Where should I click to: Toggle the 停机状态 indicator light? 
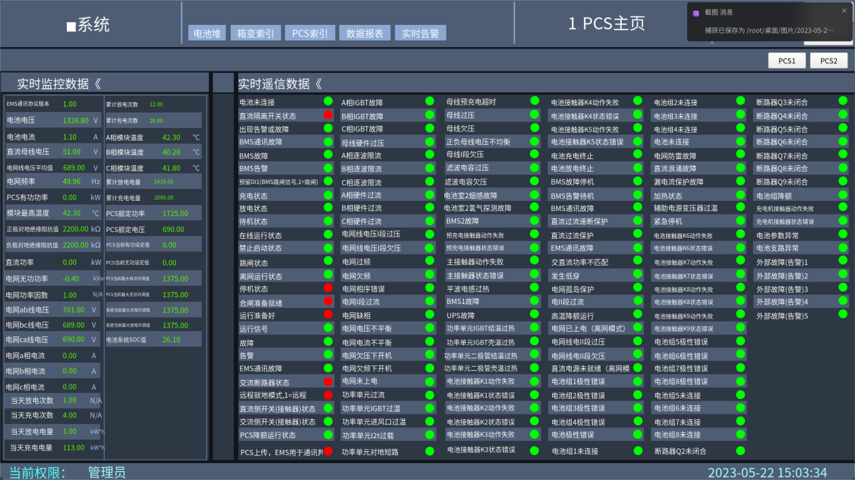(x=328, y=288)
